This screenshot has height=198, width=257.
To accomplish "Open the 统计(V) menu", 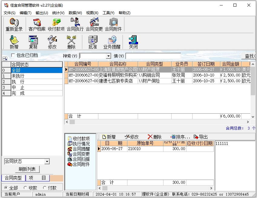I will [58, 13].
